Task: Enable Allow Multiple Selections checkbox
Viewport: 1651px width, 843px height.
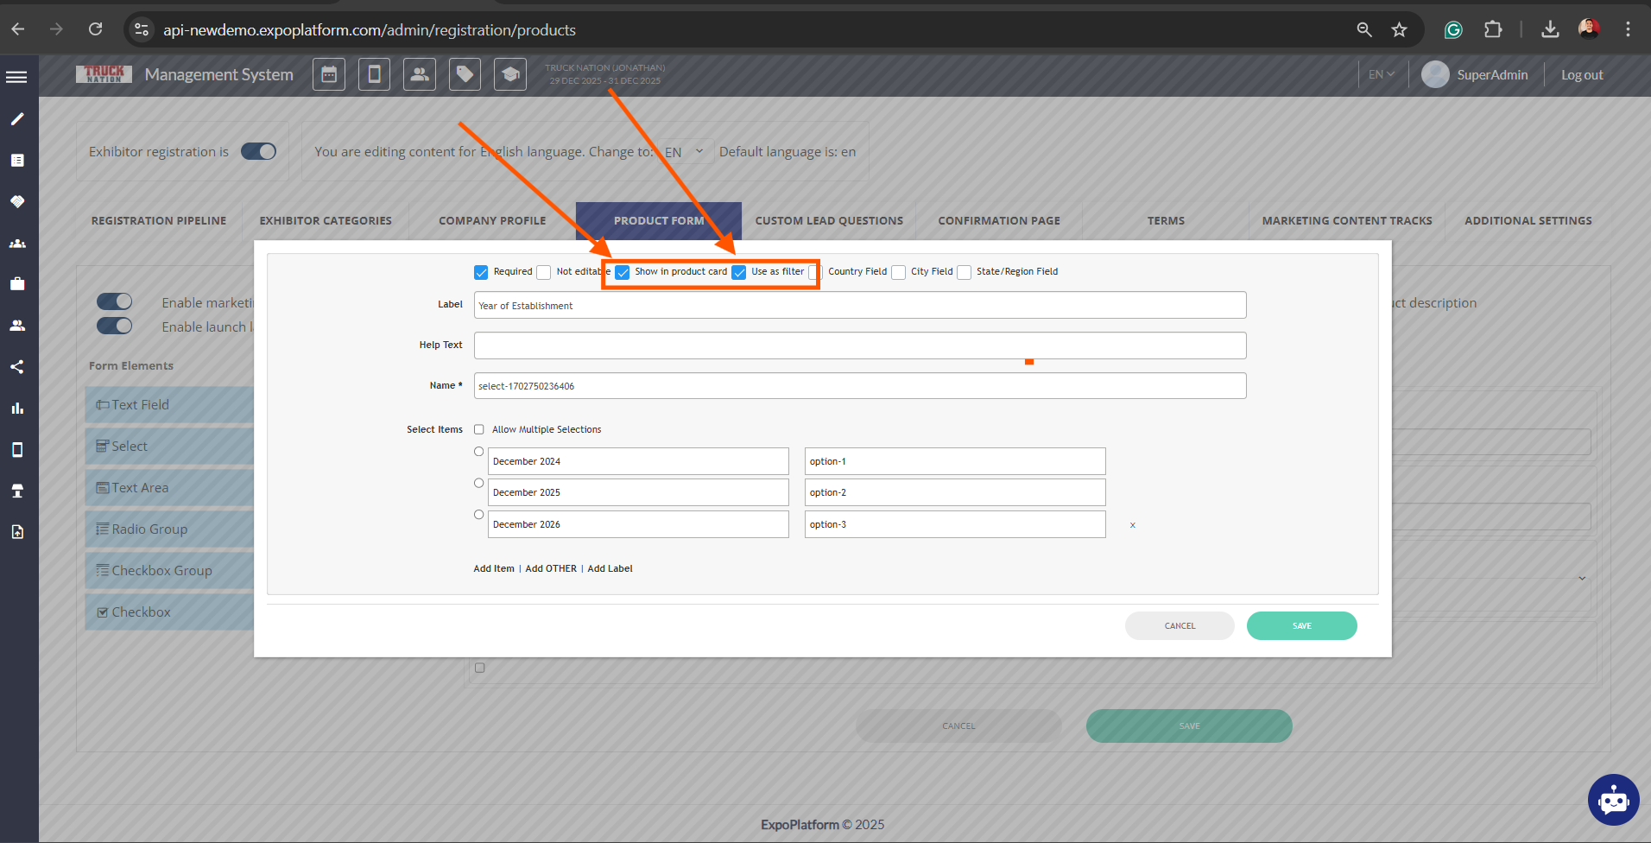Action: [x=479, y=429]
